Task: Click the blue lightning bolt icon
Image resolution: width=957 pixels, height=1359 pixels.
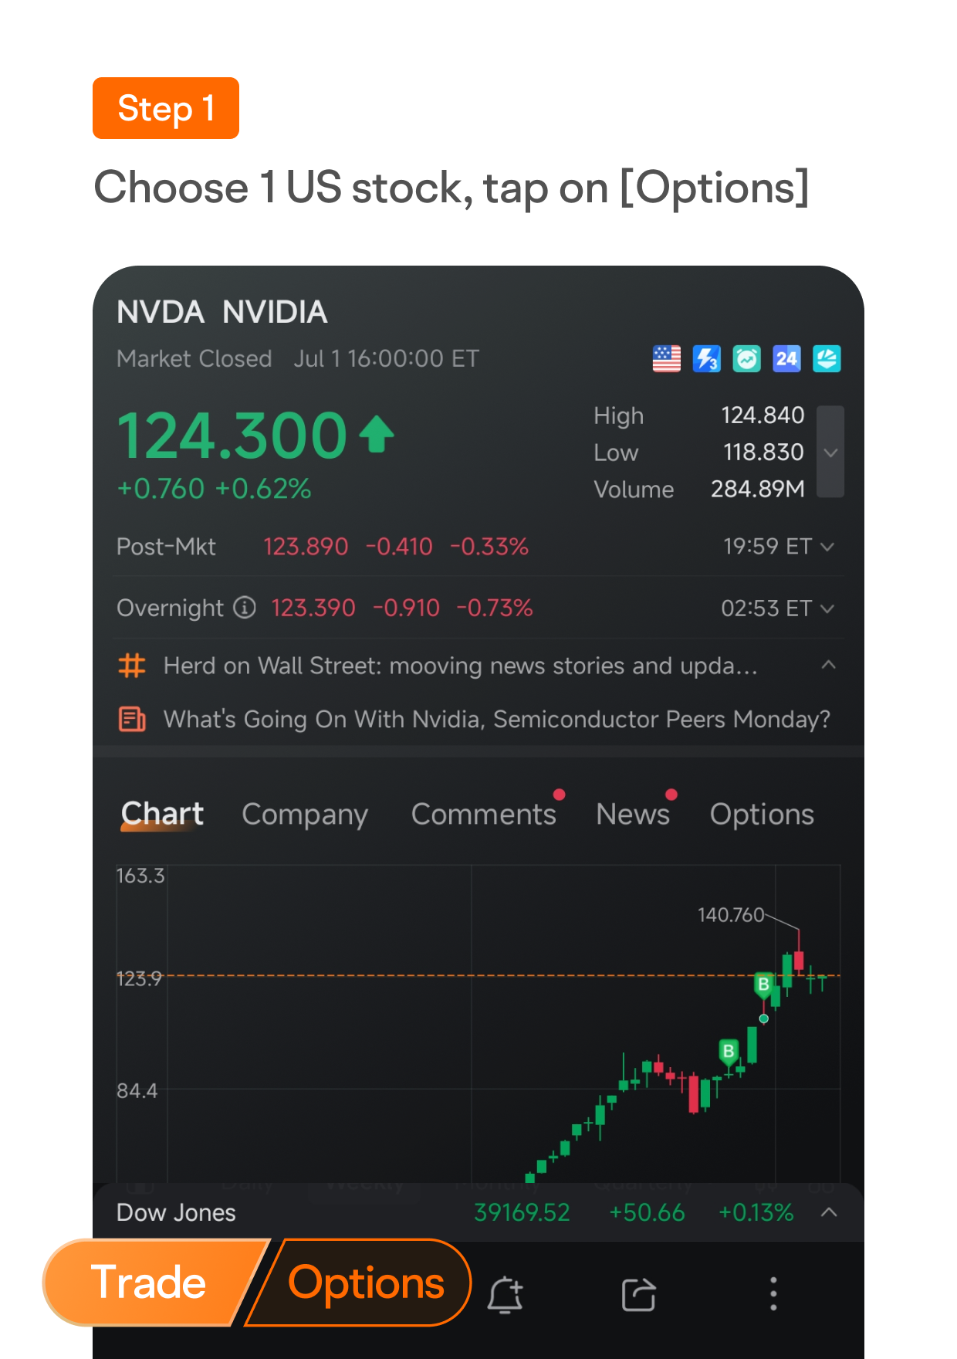Action: pyautogui.click(x=707, y=359)
